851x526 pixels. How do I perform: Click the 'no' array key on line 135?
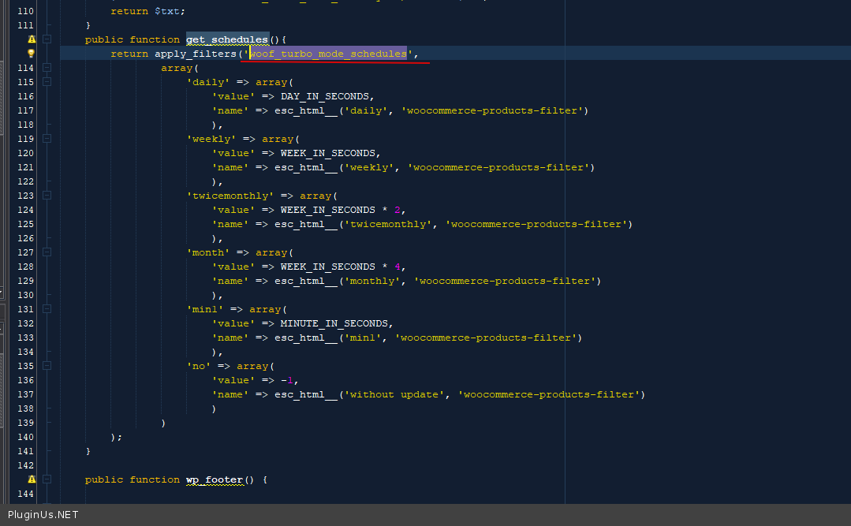tap(199, 367)
